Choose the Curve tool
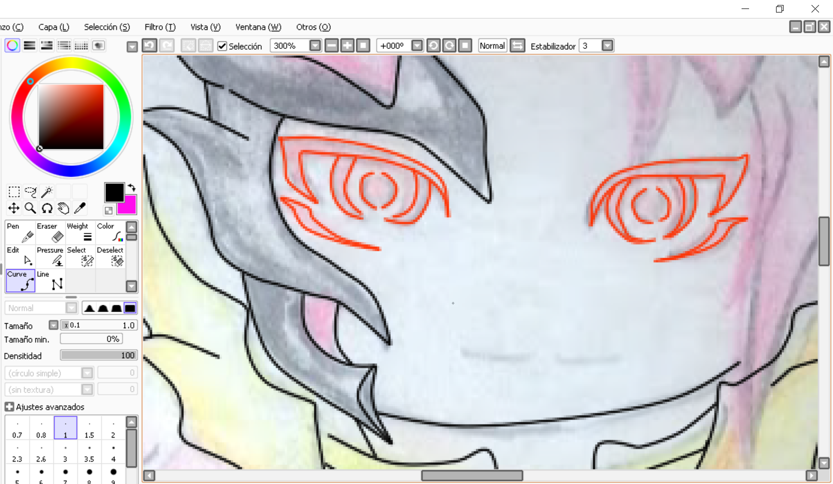The image size is (833, 484). [20, 281]
